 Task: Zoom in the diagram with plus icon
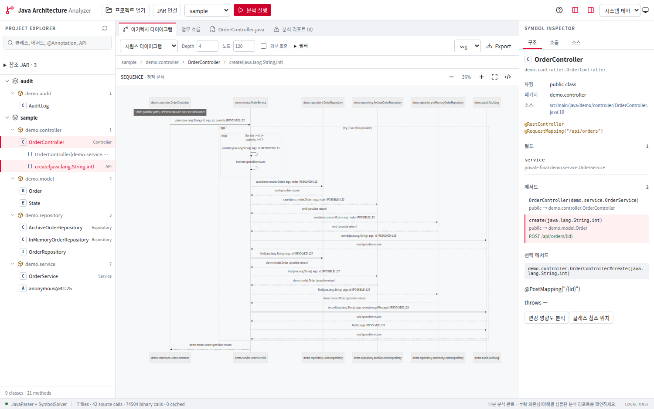point(481,77)
